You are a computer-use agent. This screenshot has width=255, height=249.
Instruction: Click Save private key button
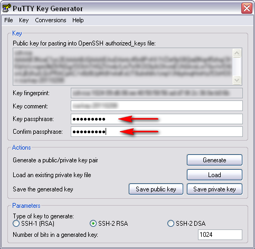point(214,189)
